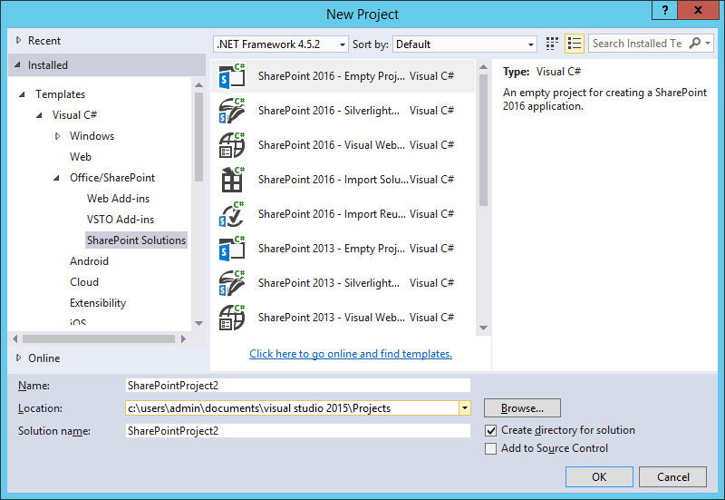The image size is (725, 500).
Task: Select Web in the templates tree
Action: click(81, 157)
